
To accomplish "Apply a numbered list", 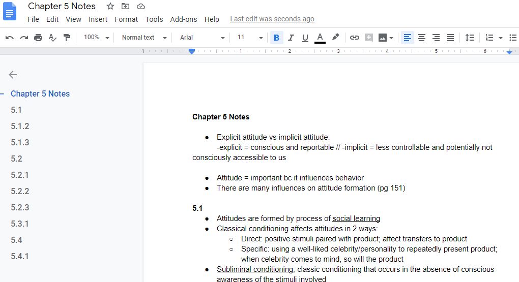I will click(x=489, y=38).
